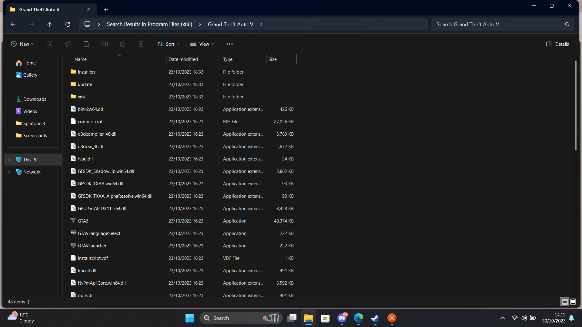Switch to large thumbnails view in status bar
The height and width of the screenshot is (327, 582).
[573, 302]
